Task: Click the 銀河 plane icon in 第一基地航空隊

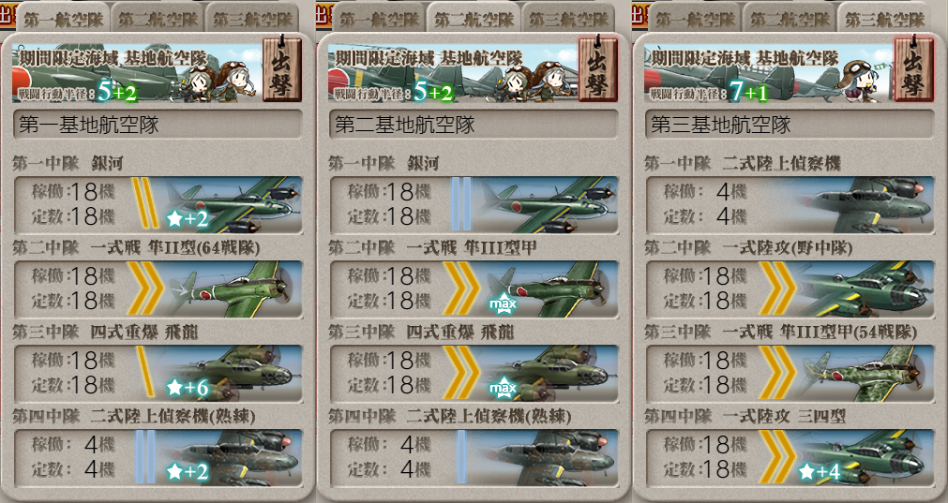Action: (x=233, y=205)
